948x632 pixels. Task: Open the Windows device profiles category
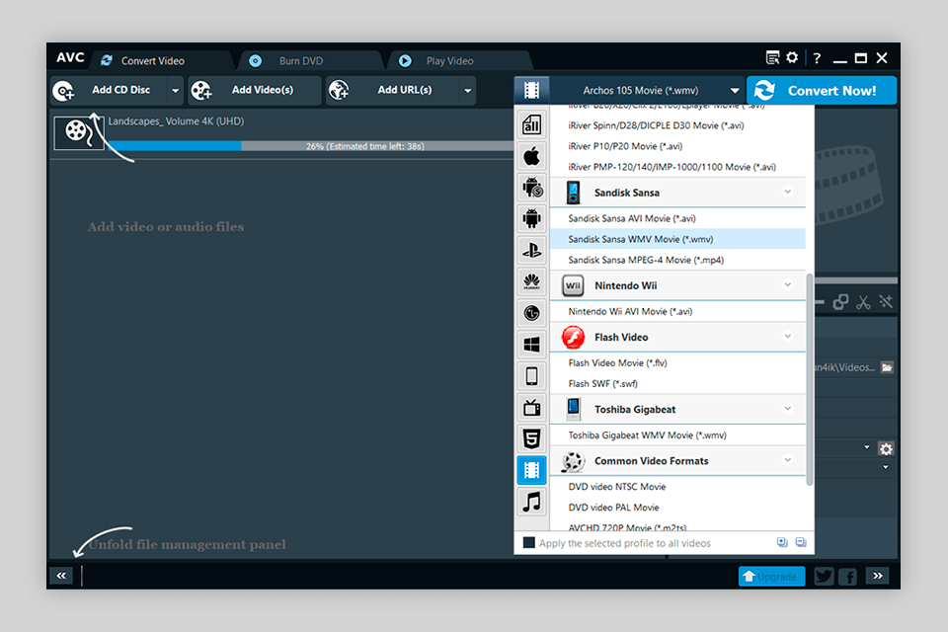click(531, 344)
